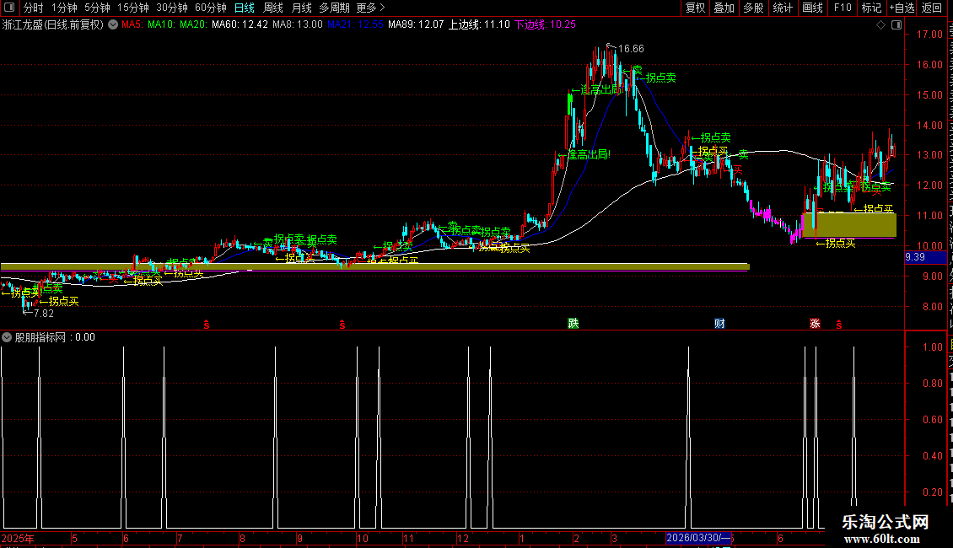
Task: Click the MA8: 13.00 label
Action: tap(297, 25)
